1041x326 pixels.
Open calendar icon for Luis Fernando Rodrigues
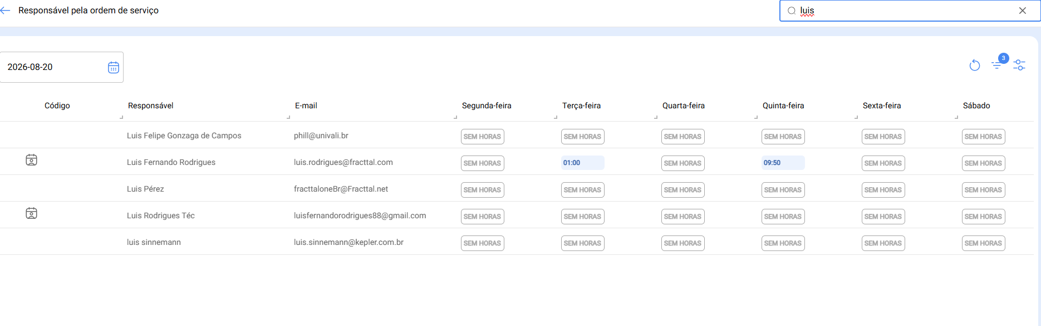[32, 160]
